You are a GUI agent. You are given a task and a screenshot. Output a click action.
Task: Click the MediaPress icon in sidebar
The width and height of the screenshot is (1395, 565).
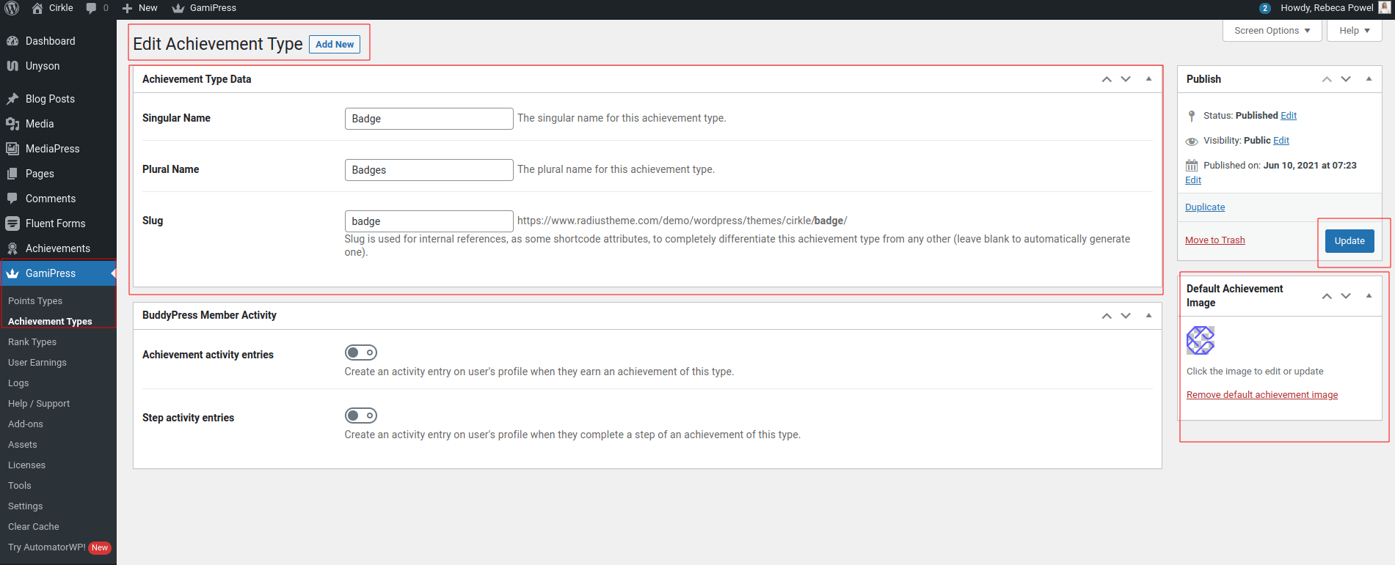(12, 149)
